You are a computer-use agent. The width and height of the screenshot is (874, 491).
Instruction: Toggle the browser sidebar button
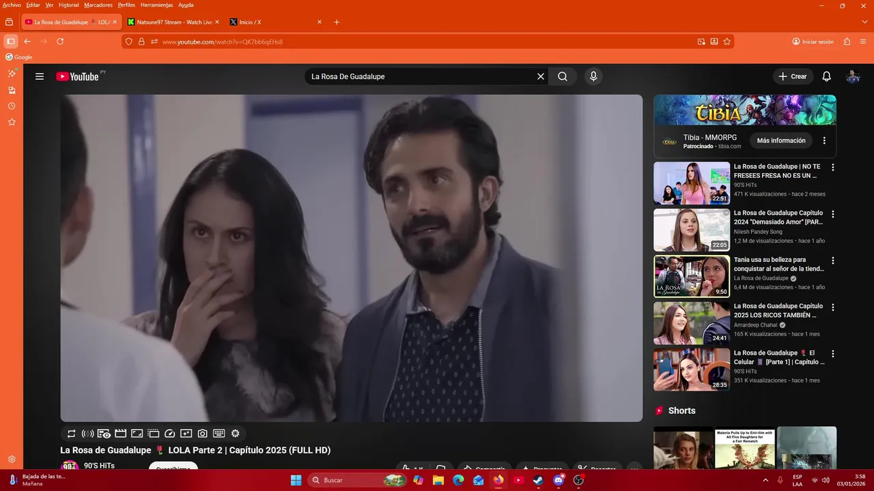11,42
